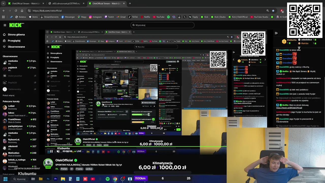The image size is (325, 183).
Task: Open tipply.pl/@OlekOfficial link in chat
Action: coord(289,108)
